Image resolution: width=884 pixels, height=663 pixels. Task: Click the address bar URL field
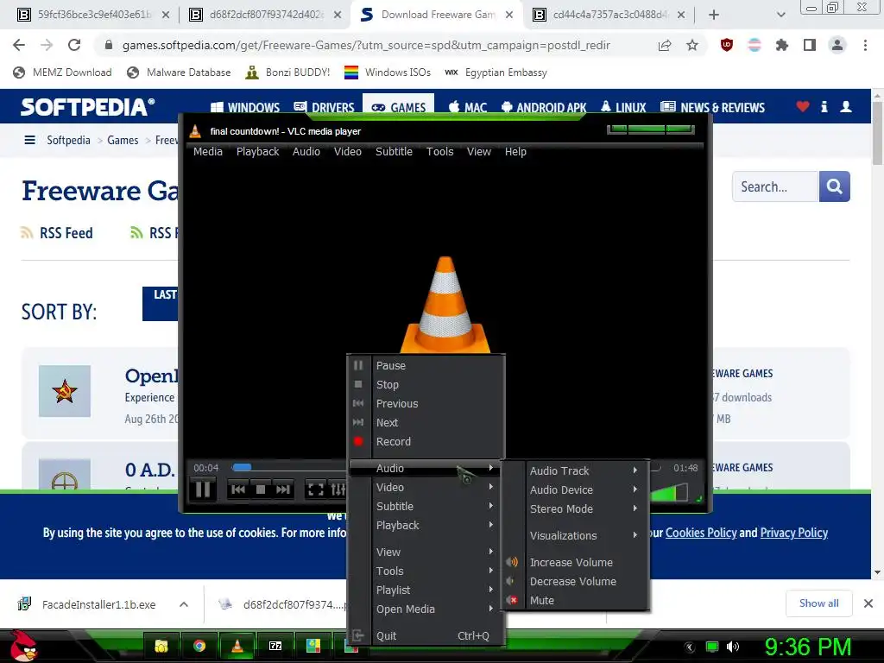point(366,45)
